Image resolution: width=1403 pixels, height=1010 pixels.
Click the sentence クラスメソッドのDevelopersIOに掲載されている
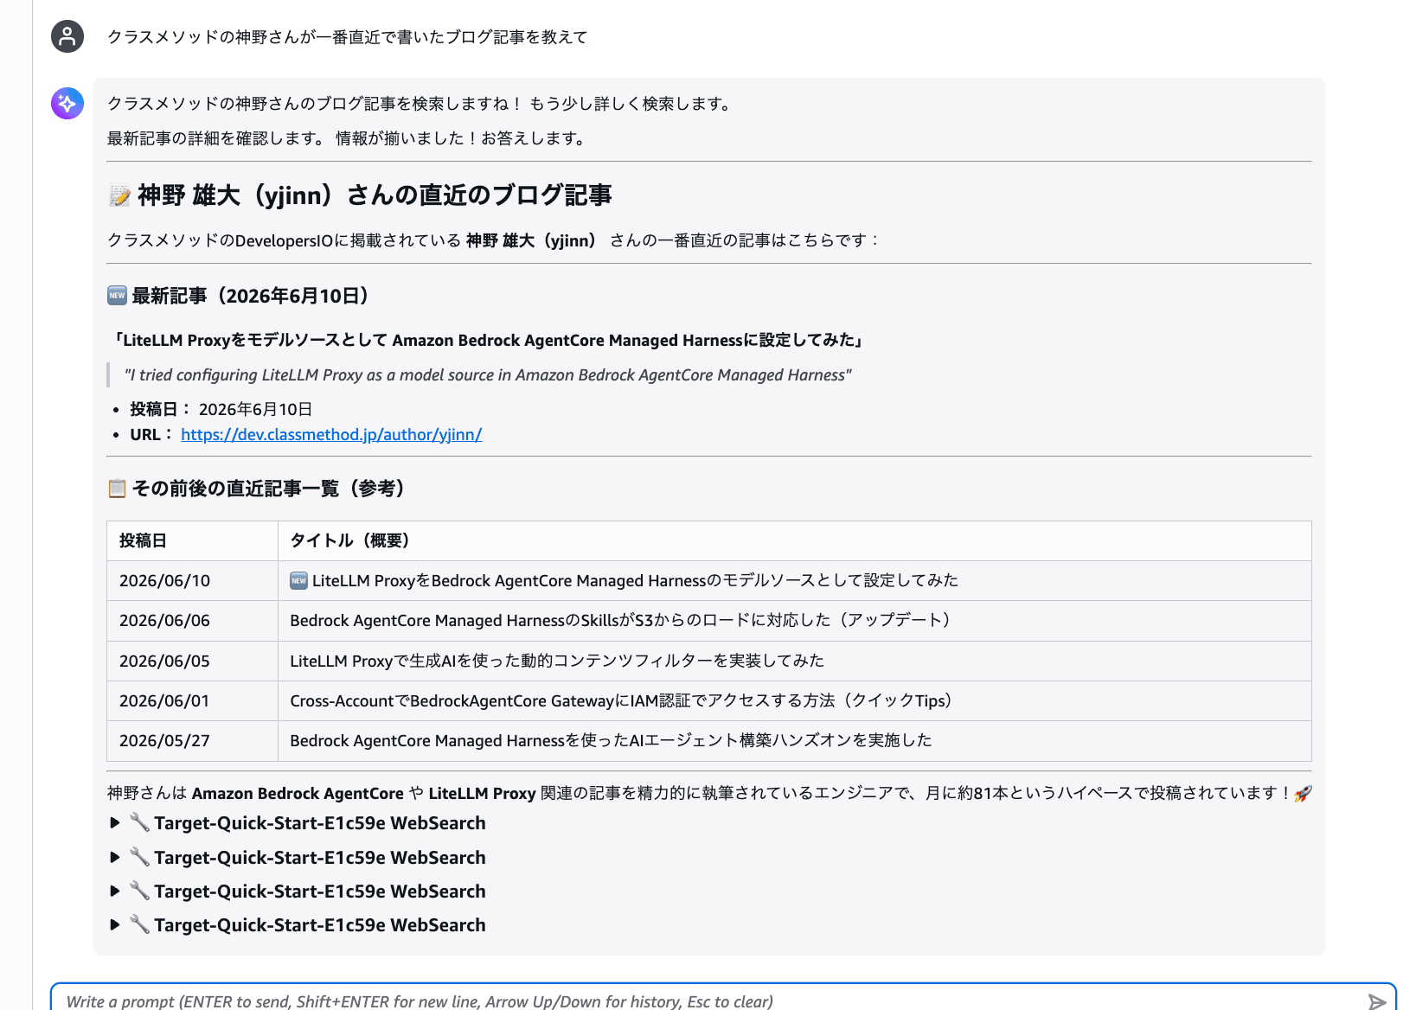(x=493, y=240)
